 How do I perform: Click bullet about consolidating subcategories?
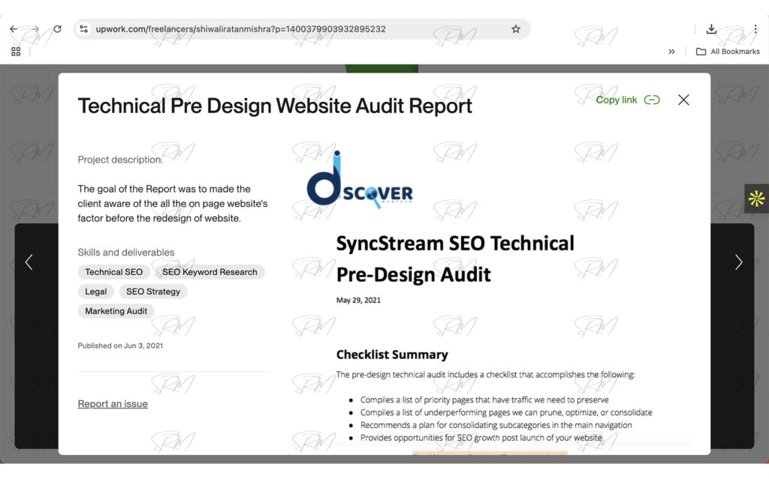496,425
